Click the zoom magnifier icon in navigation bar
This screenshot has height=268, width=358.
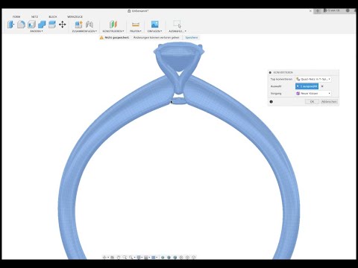pyautogui.click(x=125, y=258)
